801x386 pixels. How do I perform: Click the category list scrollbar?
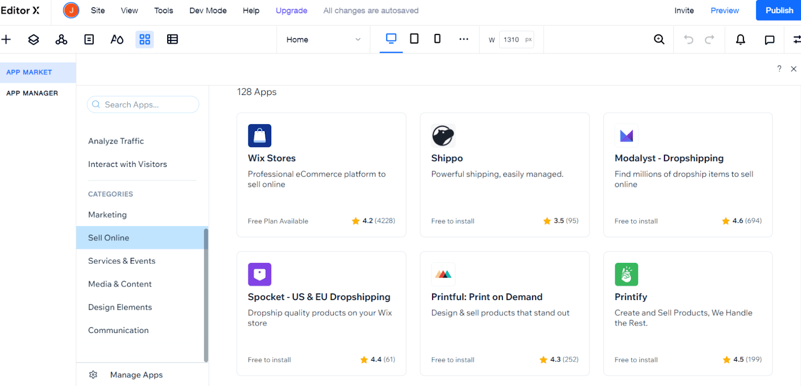(206, 295)
